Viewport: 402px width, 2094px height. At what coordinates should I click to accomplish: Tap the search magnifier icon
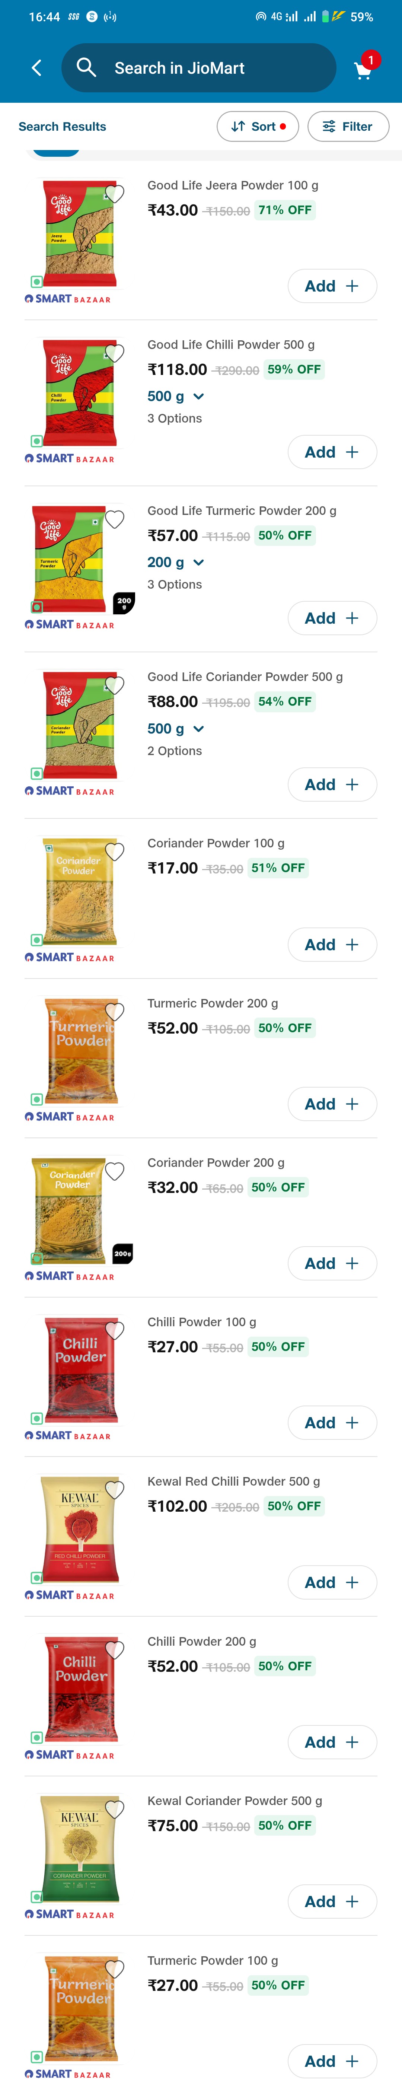pyautogui.click(x=86, y=67)
